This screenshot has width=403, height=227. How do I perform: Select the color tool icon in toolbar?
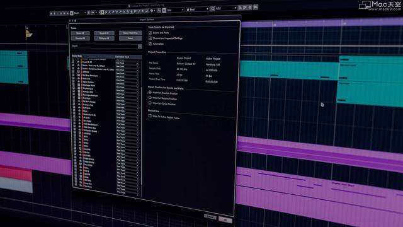[x=152, y=11]
